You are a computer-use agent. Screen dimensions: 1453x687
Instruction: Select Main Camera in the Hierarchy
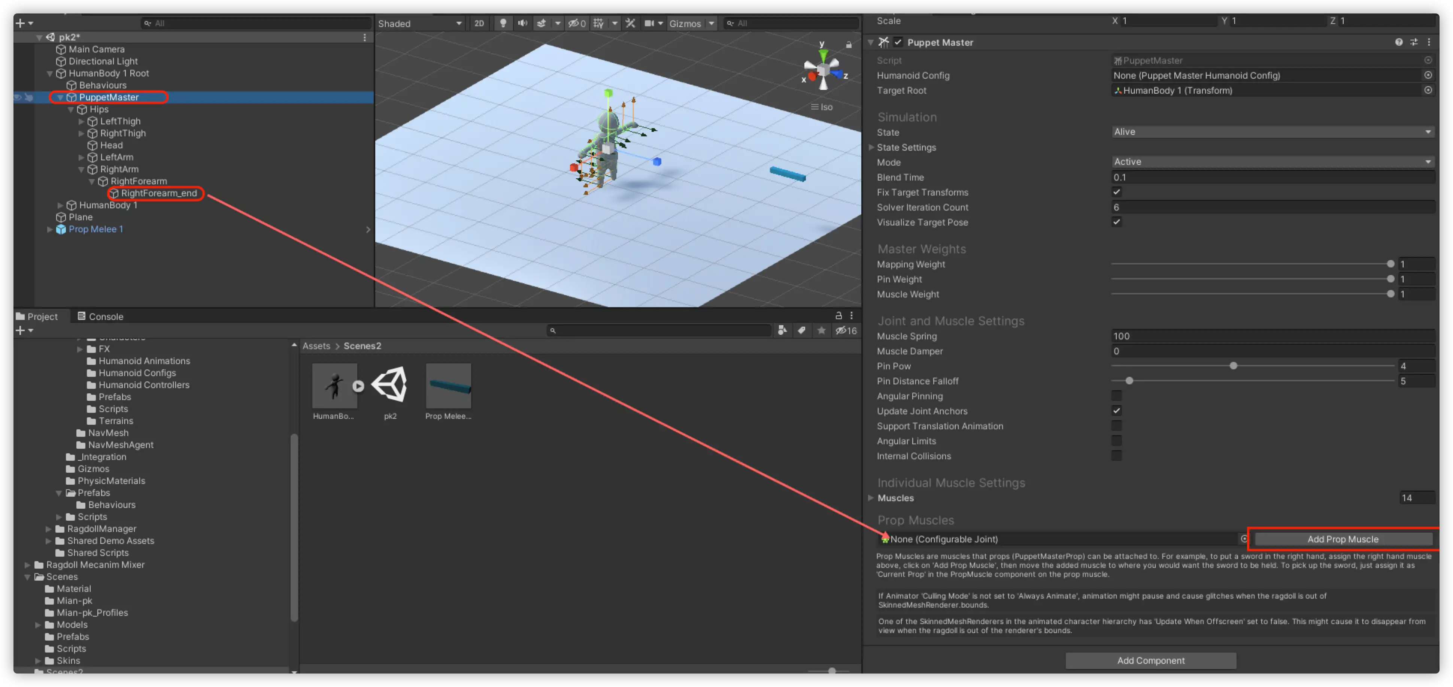point(96,50)
